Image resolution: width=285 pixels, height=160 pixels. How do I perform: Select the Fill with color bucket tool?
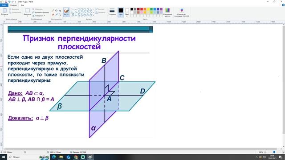[x=57, y=11]
